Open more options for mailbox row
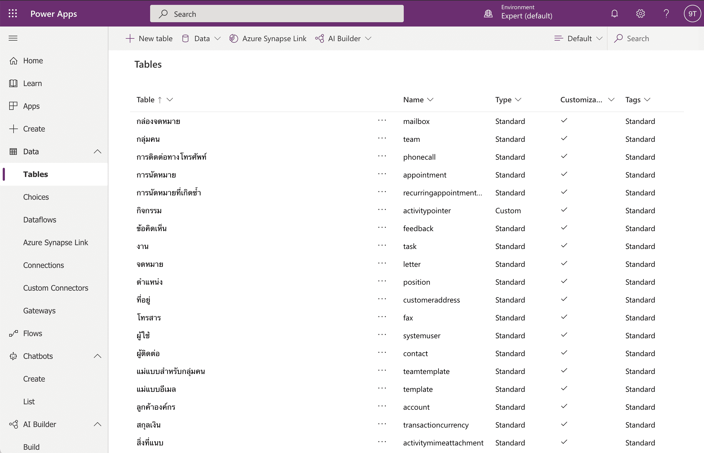Image resolution: width=704 pixels, height=453 pixels. point(382,121)
